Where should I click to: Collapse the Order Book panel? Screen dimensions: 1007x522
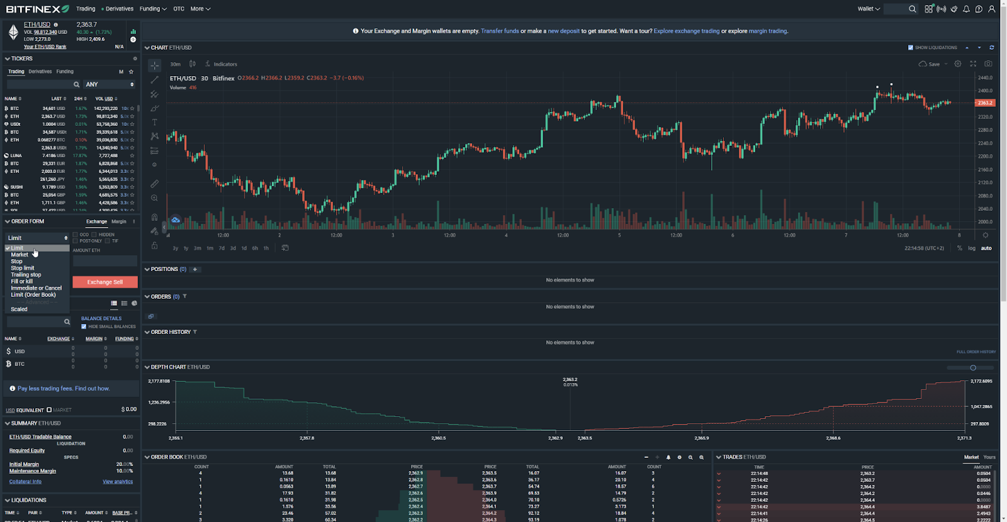pos(147,457)
